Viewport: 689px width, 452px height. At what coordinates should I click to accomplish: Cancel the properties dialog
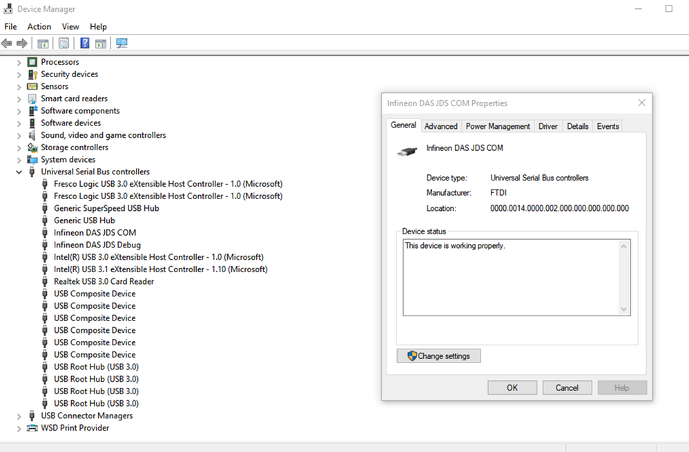(x=567, y=387)
